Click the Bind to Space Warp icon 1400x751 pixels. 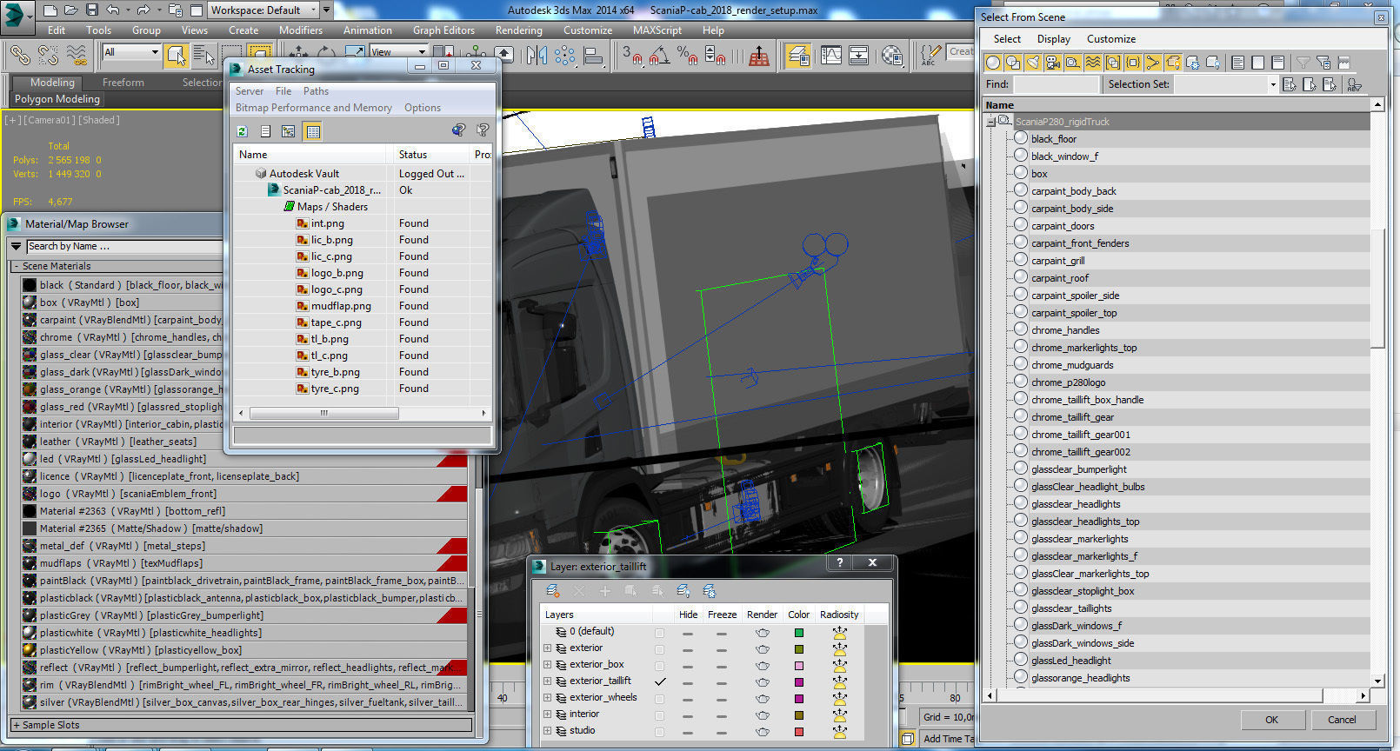77,55
